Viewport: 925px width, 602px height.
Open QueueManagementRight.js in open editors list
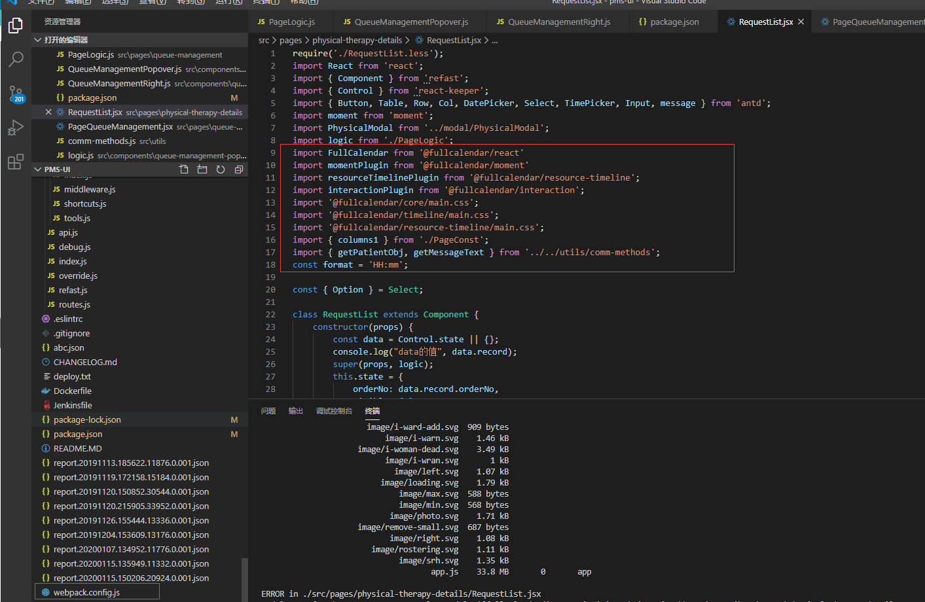(x=139, y=84)
